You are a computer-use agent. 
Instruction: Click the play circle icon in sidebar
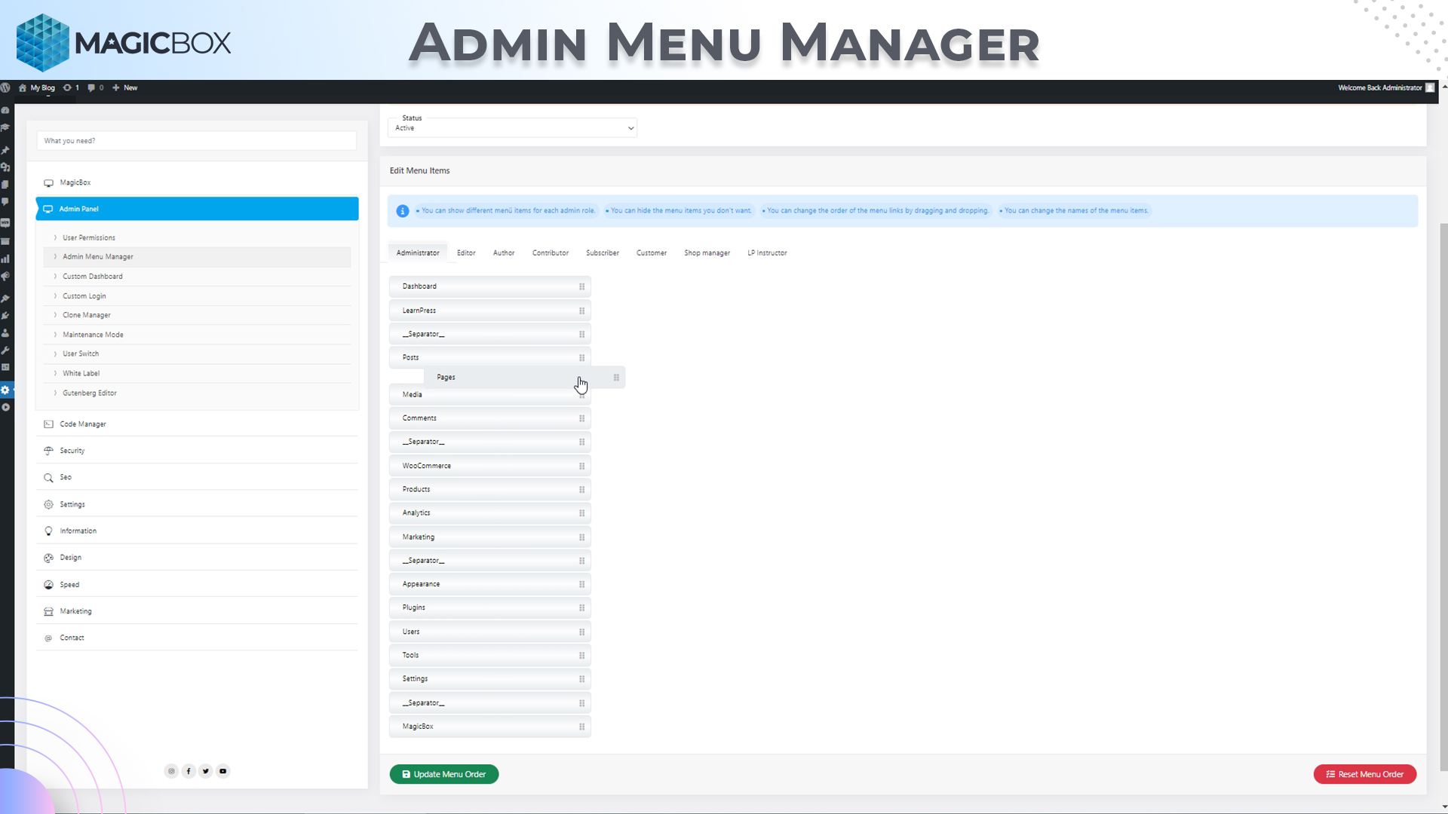point(5,408)
